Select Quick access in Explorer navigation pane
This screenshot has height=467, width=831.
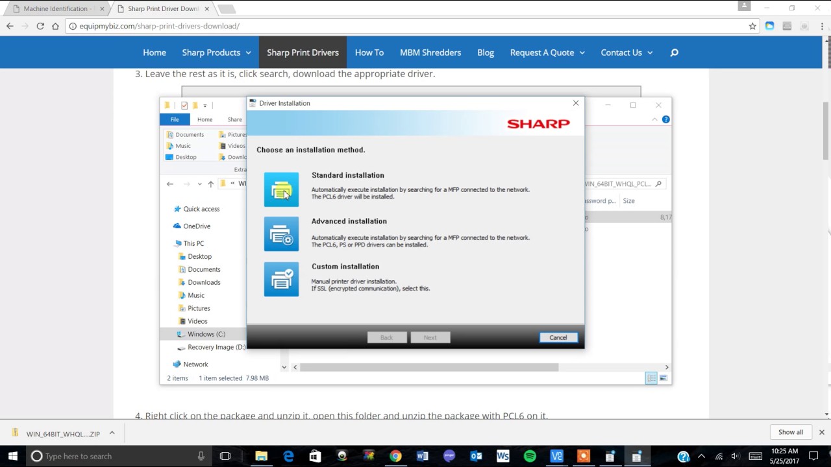pos(197,209)
